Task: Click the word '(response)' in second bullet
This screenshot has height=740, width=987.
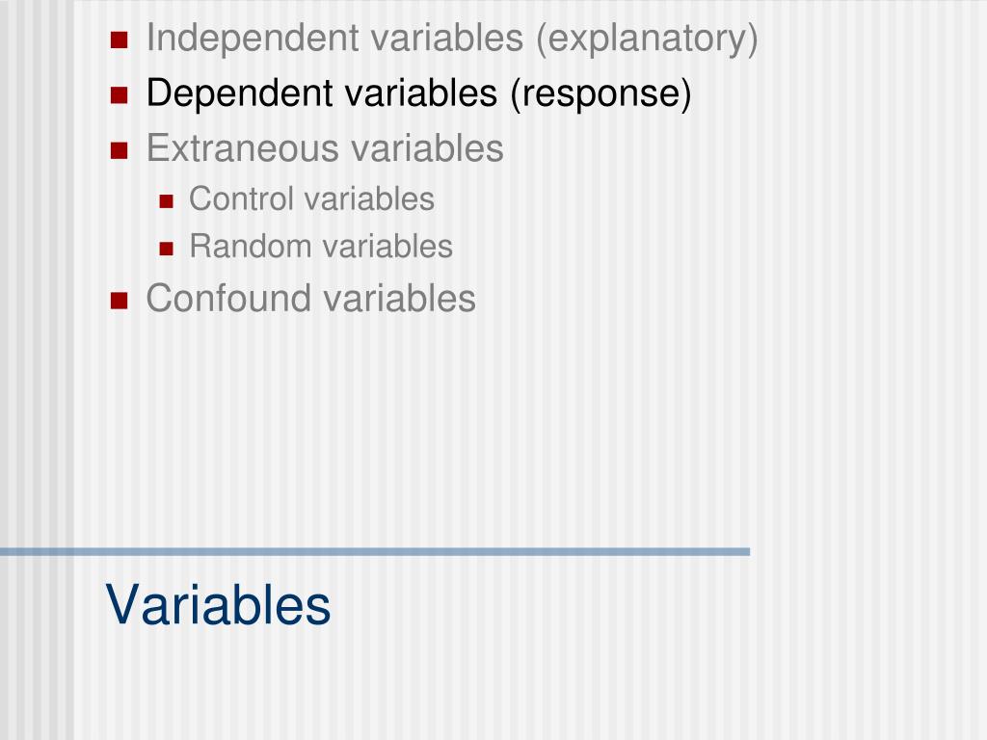Action: pos(601,94)
